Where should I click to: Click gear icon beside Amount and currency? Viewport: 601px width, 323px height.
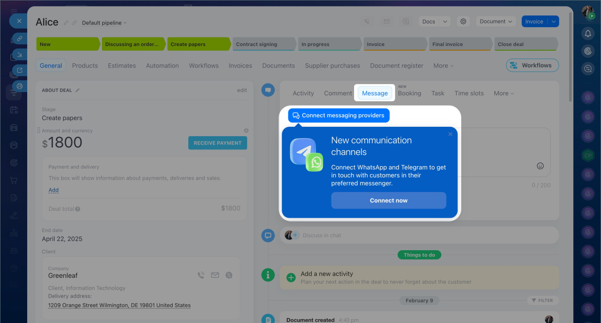point(246,131)
